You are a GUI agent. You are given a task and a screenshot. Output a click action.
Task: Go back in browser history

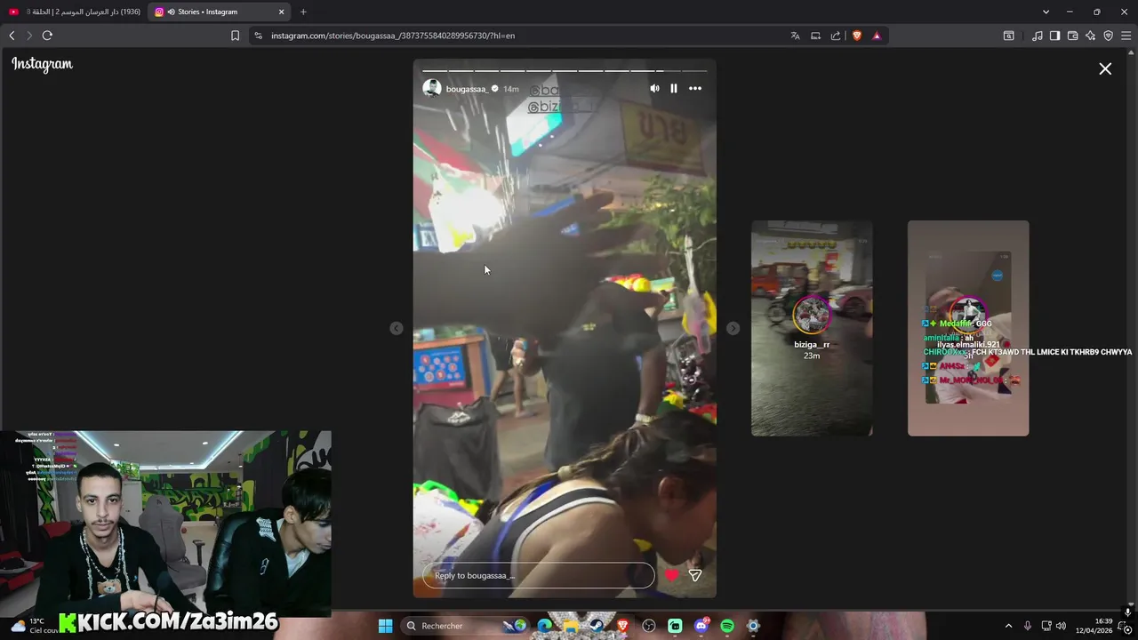12,36
